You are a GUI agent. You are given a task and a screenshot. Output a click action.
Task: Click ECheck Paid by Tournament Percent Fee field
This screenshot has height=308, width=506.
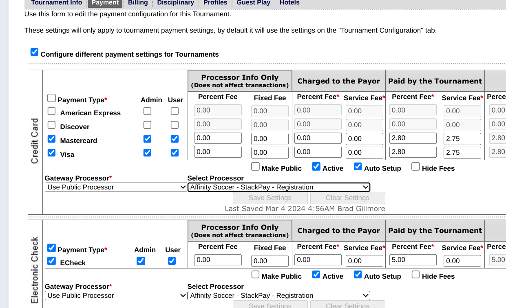413,260
